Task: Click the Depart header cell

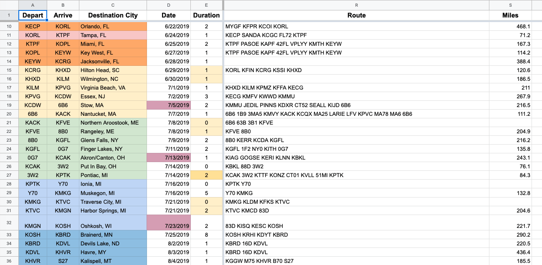Action: [x=33, y=15]
